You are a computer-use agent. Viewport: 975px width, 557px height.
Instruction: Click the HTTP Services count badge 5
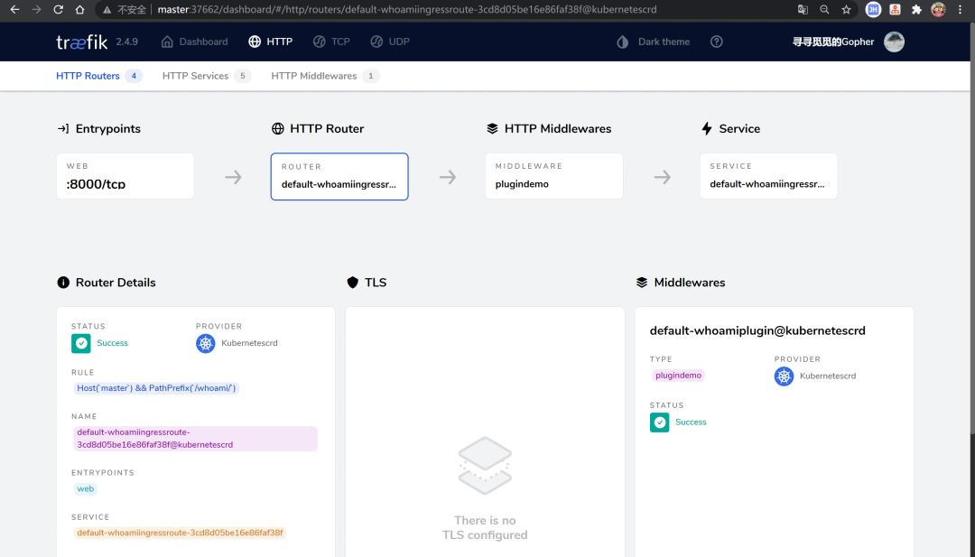tap(243, 76)
